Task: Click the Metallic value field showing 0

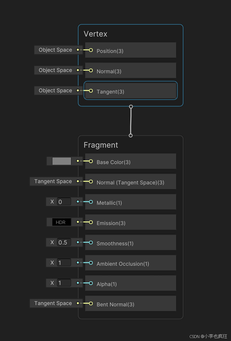Action: click(x=64, y=201)
